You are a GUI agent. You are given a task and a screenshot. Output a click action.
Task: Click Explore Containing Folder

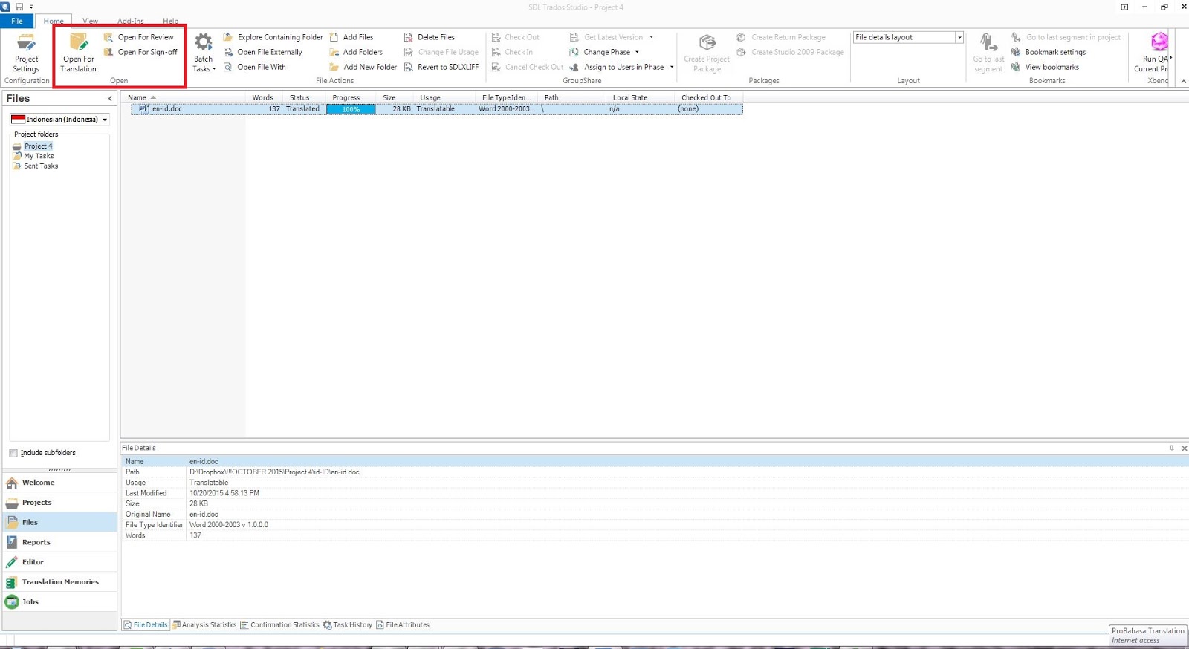pyautogui.click(x=273, y=37)
